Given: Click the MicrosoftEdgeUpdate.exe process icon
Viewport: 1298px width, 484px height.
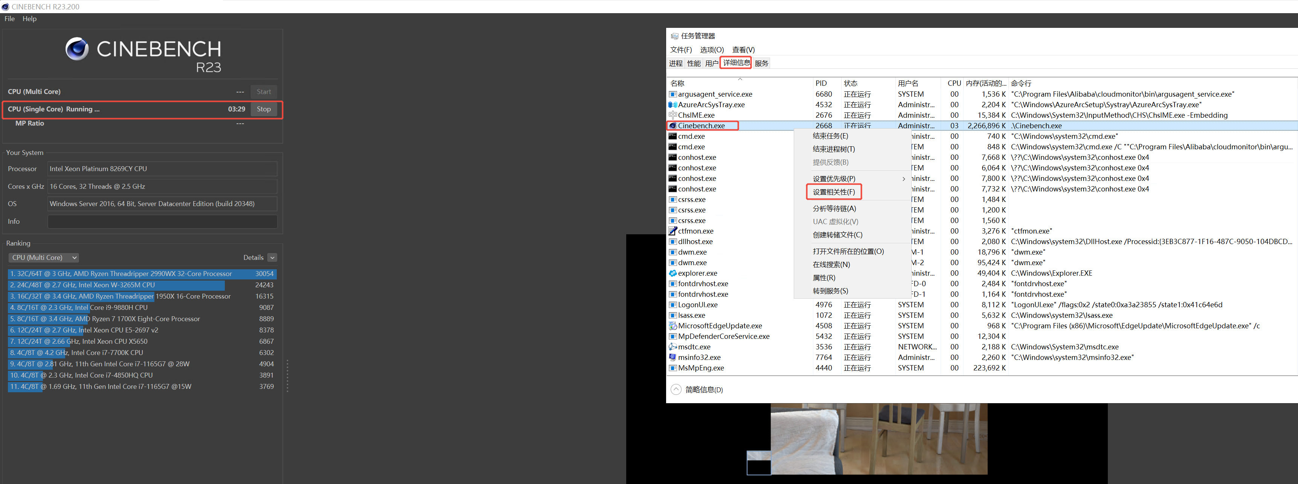Looking at the screenshot, I should (x=673, y=326).
